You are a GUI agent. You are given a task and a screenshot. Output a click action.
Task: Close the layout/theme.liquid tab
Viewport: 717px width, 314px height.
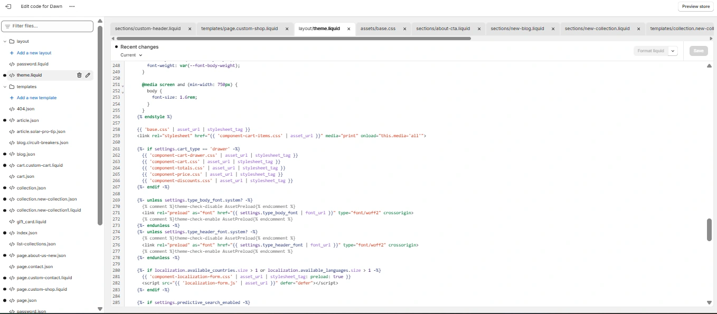tap(348, 28)
